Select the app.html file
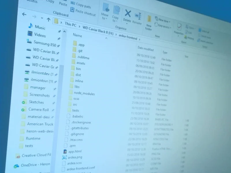This screenshot has width=231, height=173. [x=75, y=151]
